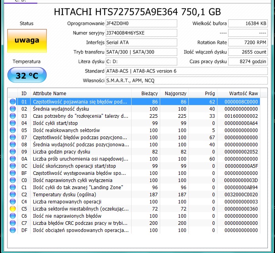Select 'Częstotliwość błędów podczas pozycjono...' row
This screenshot has height=253, width=275.
pyautogui.click(x=134, y=137)
